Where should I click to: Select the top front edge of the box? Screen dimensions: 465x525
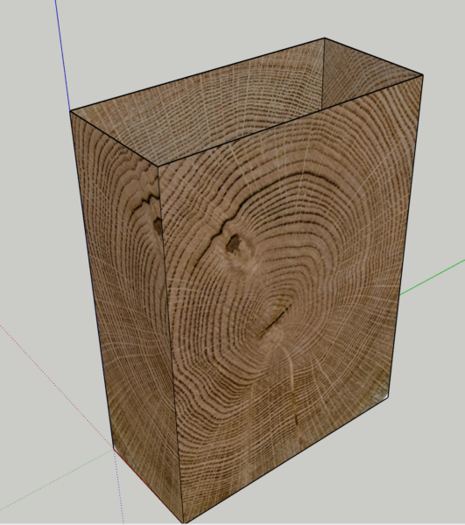(x=290, y=121)
